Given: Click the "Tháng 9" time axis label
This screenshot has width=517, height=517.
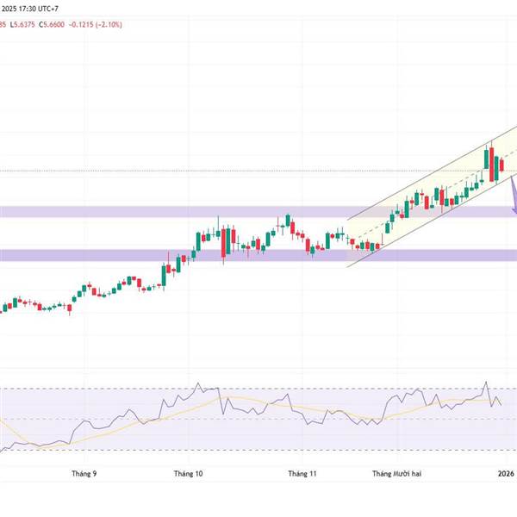Looking at the screenshot, I should click(84, 474).
